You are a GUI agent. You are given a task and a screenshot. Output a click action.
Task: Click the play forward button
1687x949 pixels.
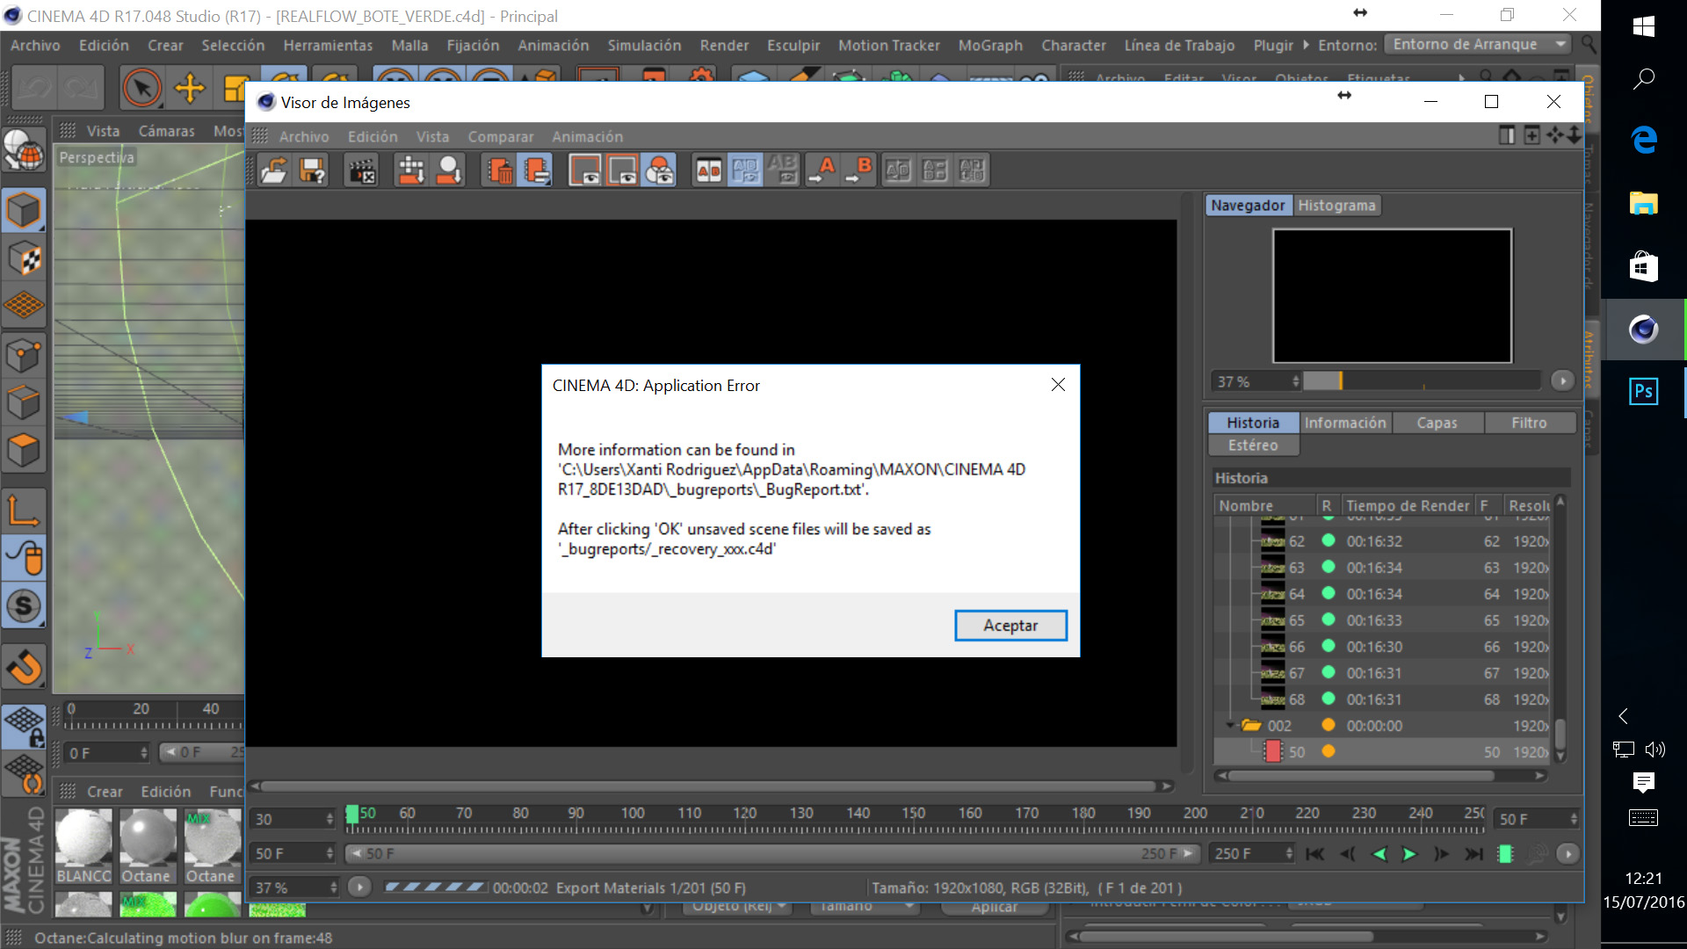coord(1409,854)
